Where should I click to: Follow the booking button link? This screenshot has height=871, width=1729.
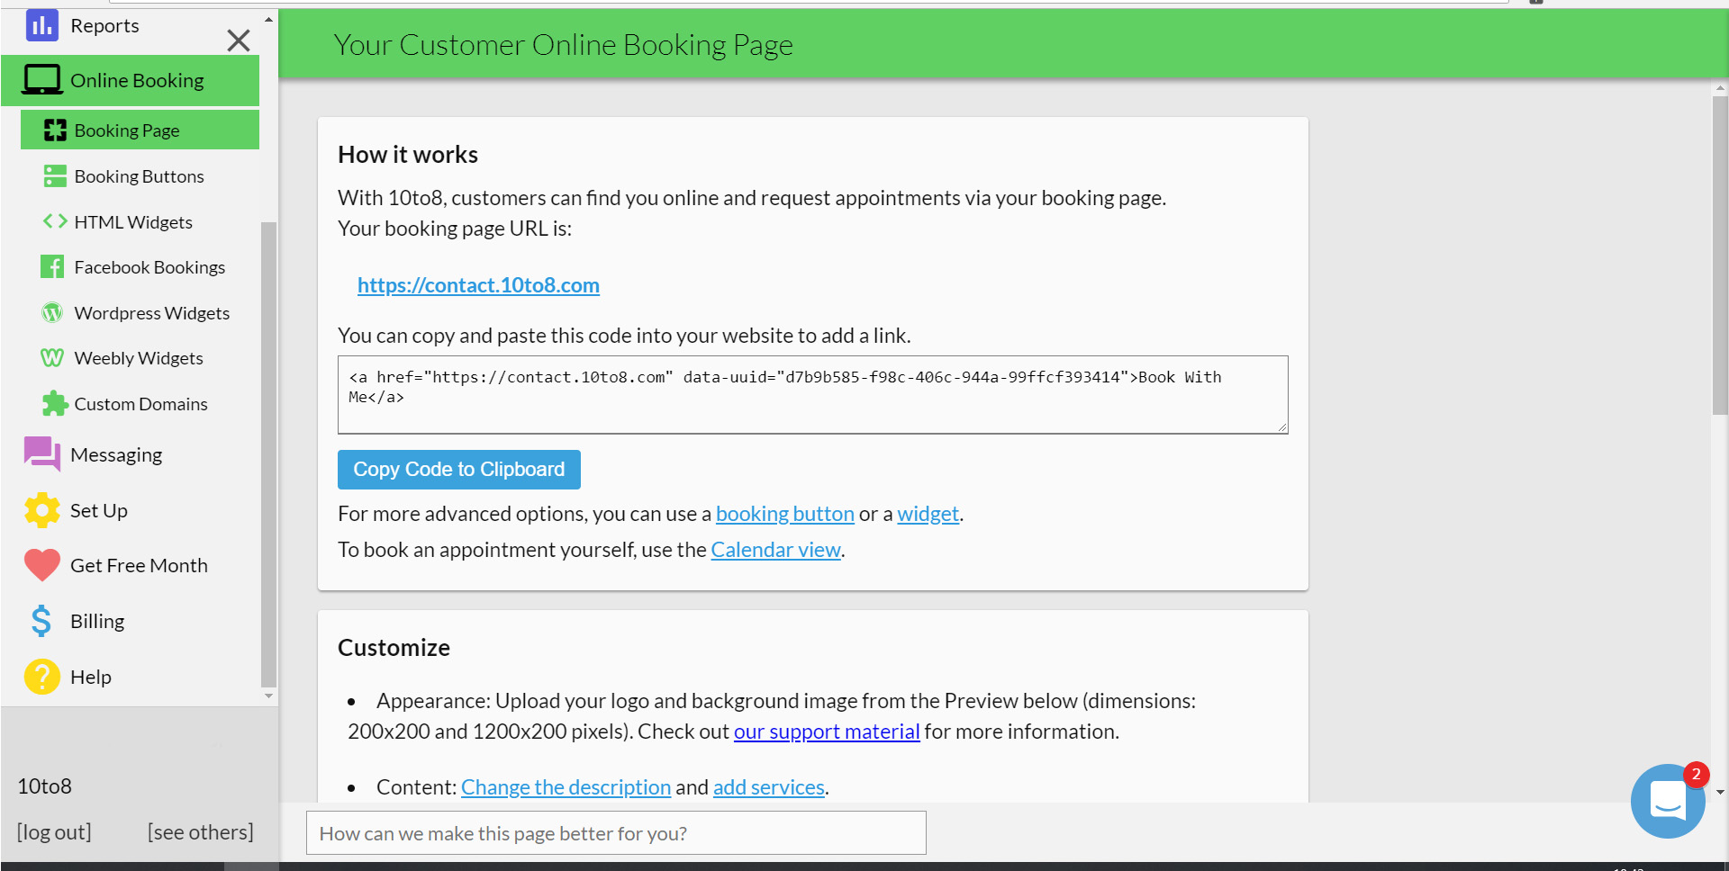coord(785,514)
